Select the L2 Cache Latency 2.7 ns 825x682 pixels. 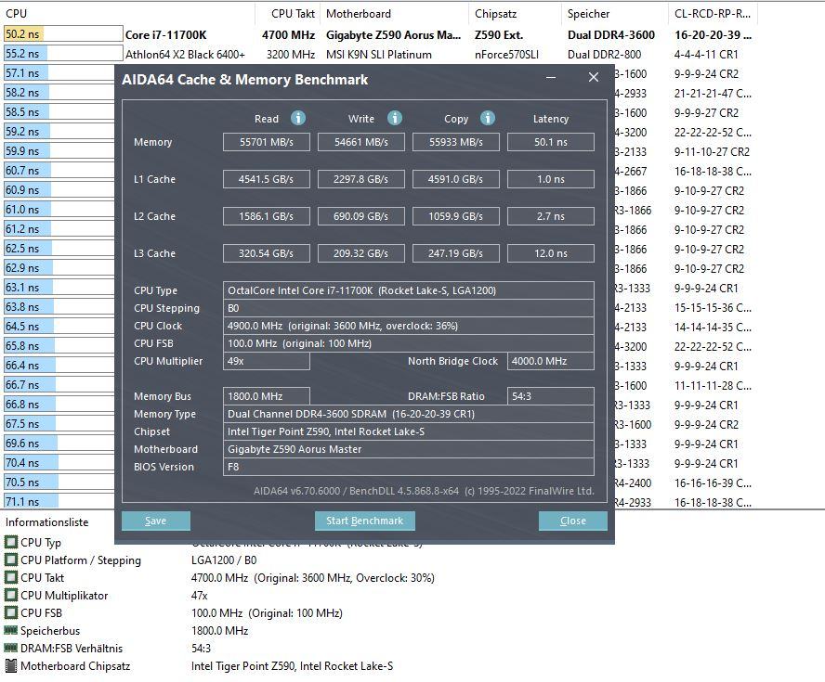click(x=551, y=216)
